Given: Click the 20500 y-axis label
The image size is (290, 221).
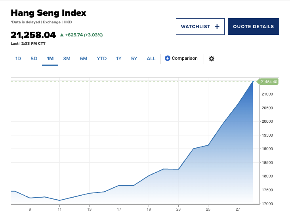Looking at the screenshot, I should click(267, 108).
